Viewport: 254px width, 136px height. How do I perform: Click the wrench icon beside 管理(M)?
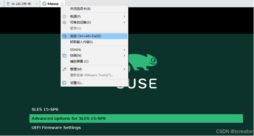(x=64, y=69)
